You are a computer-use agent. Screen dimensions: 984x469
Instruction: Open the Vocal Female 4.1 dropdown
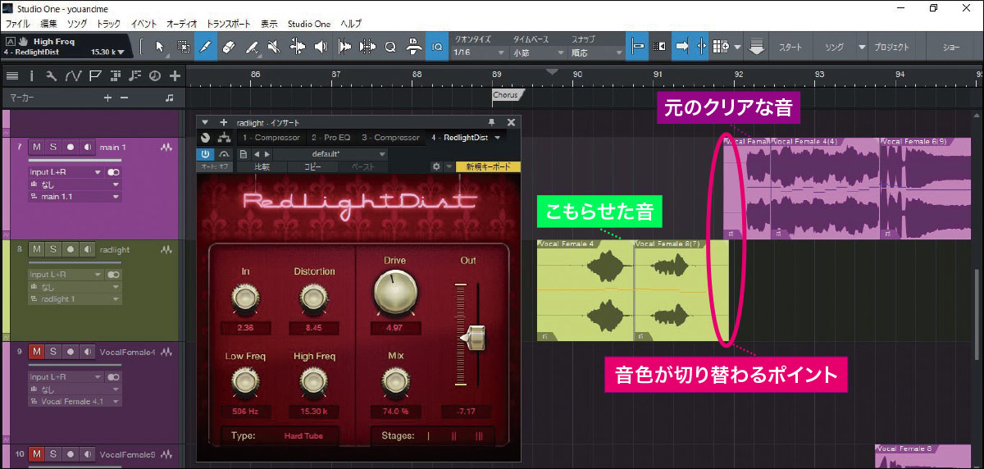click(75, 401)
